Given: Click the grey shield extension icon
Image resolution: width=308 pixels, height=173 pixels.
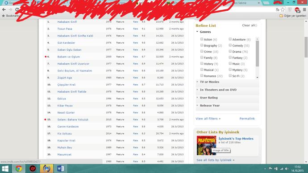Looking at the screenshot, I should (290, 9).
